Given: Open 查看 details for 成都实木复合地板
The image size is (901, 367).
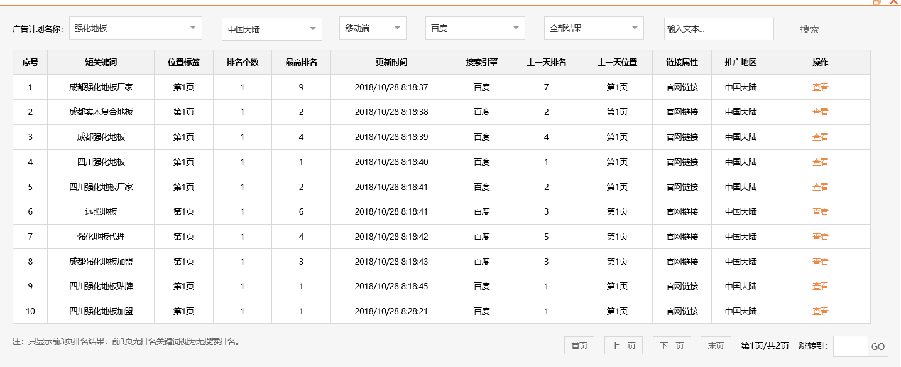Looking at the screenshot, I should [821, 112].
